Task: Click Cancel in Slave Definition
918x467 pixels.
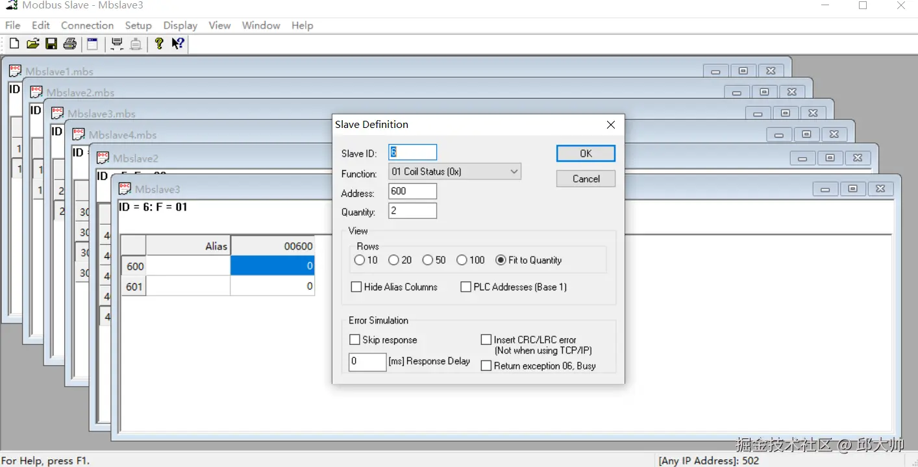Action: (x=586, y=179)
